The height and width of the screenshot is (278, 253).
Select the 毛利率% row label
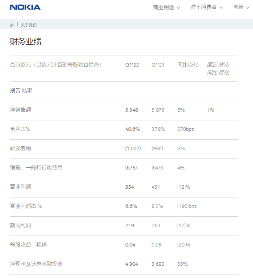pos(20,129)
